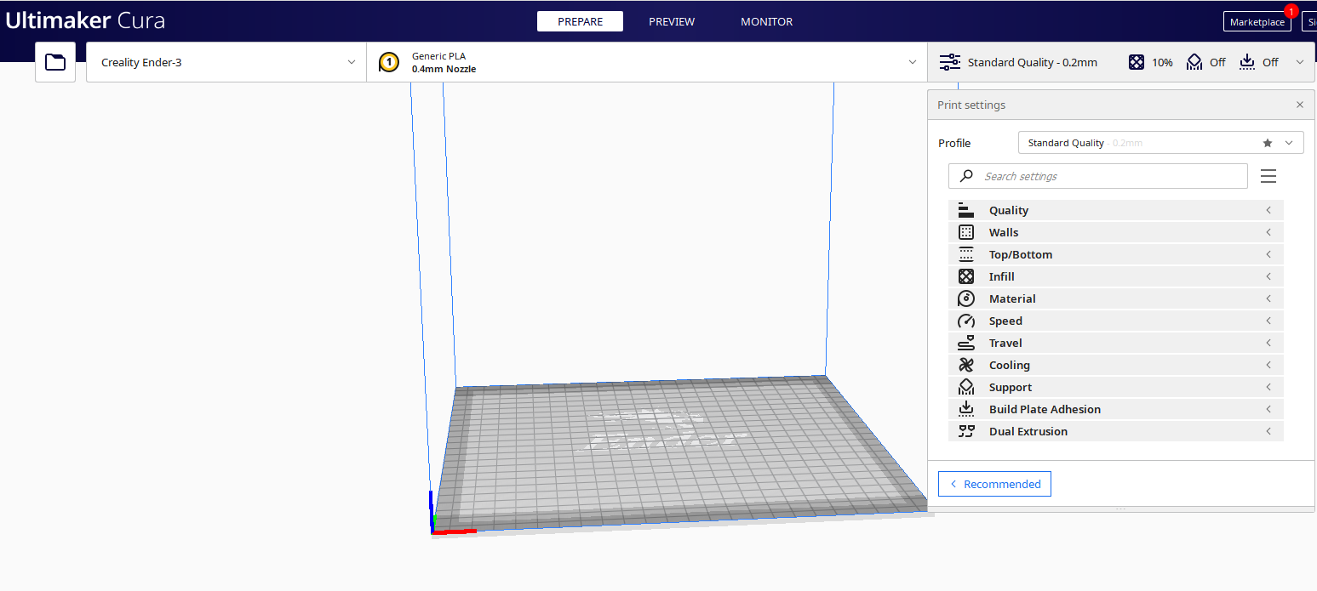
Task: Click the adhesion Off icon in header
Action: pyautogui.click(x=1247, y=62)
